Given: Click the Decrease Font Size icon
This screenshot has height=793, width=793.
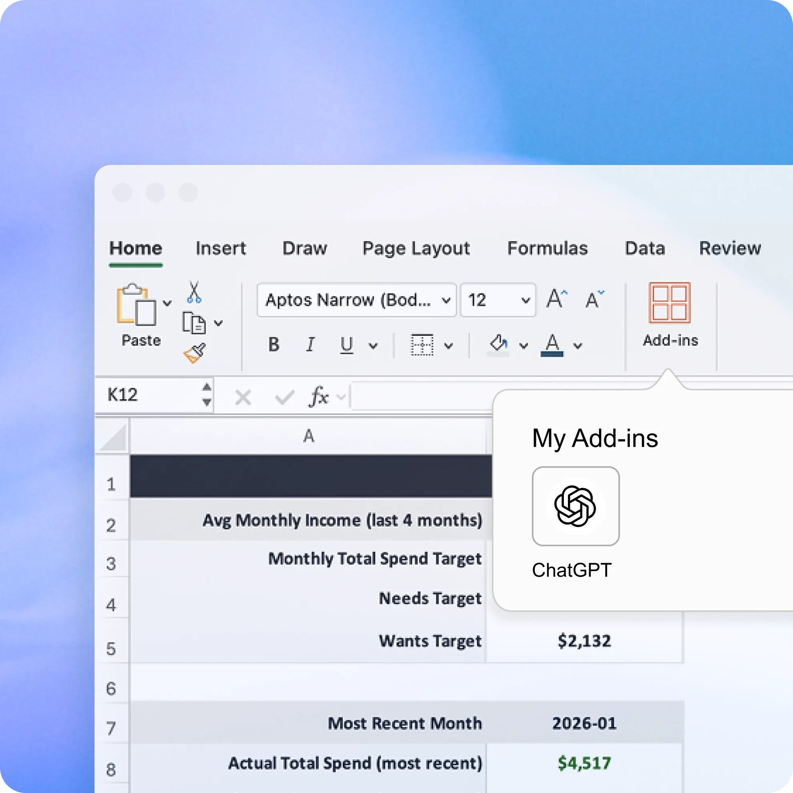Looking at the screenshot, I should point(593,300).
